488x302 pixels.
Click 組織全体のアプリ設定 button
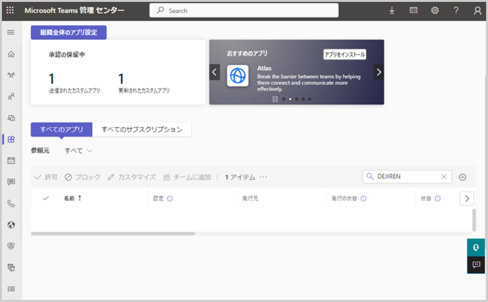[x=69, y=32]
